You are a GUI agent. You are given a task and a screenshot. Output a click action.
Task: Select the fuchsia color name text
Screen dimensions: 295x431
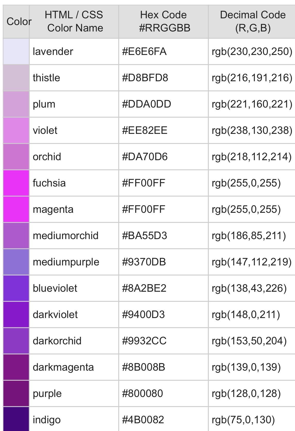pos(49,183)
